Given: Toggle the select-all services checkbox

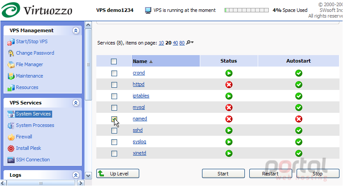Looking at the screenshot, I should [x=114, y=62].
